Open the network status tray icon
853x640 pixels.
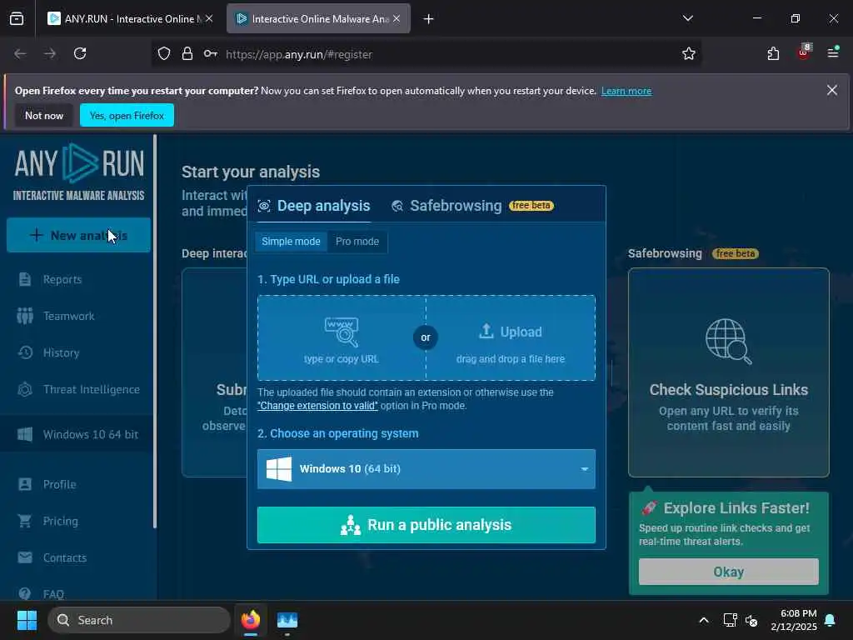coord(730,620)
